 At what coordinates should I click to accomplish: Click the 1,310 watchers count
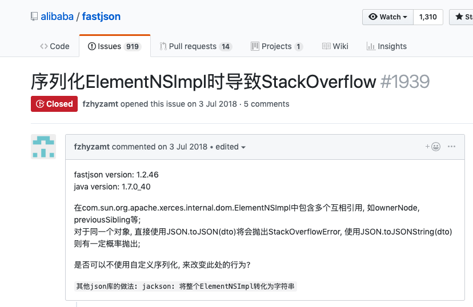[428, 17]
